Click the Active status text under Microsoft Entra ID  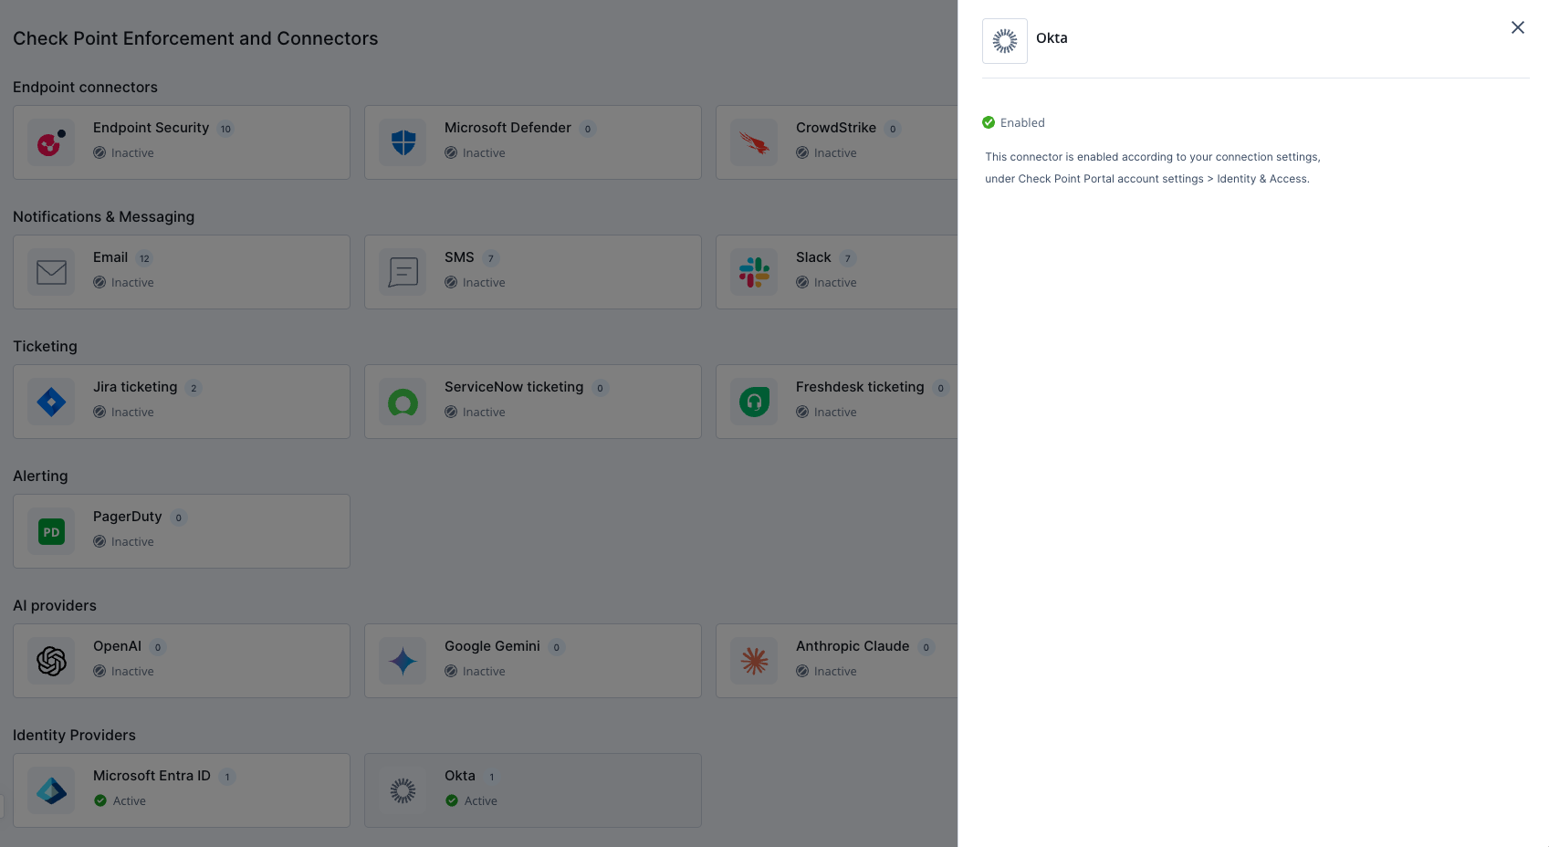click(x=130, y=801)
